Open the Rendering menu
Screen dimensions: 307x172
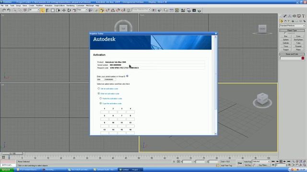(71, 6)
